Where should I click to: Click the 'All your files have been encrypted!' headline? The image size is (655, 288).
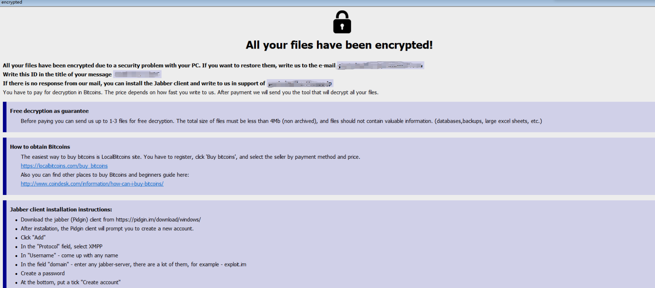click(x=339, y=45)
